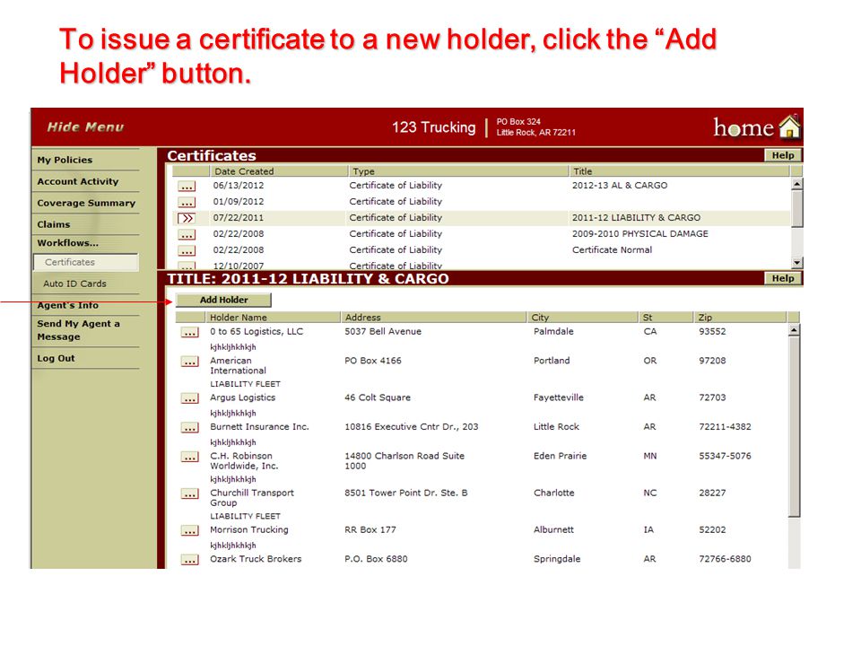Viewport: 861px width, 646px height.
Task: Expand the Workflows... menu item
Action: 68,243
